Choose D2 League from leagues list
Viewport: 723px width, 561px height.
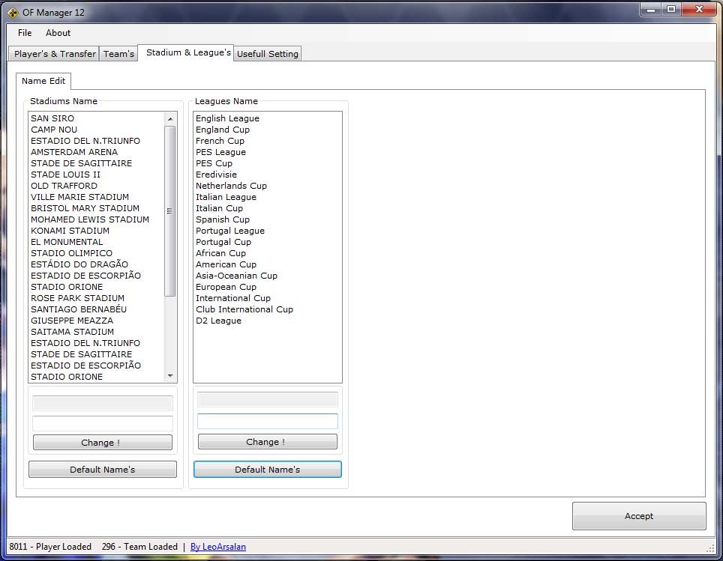coord(218,321)
